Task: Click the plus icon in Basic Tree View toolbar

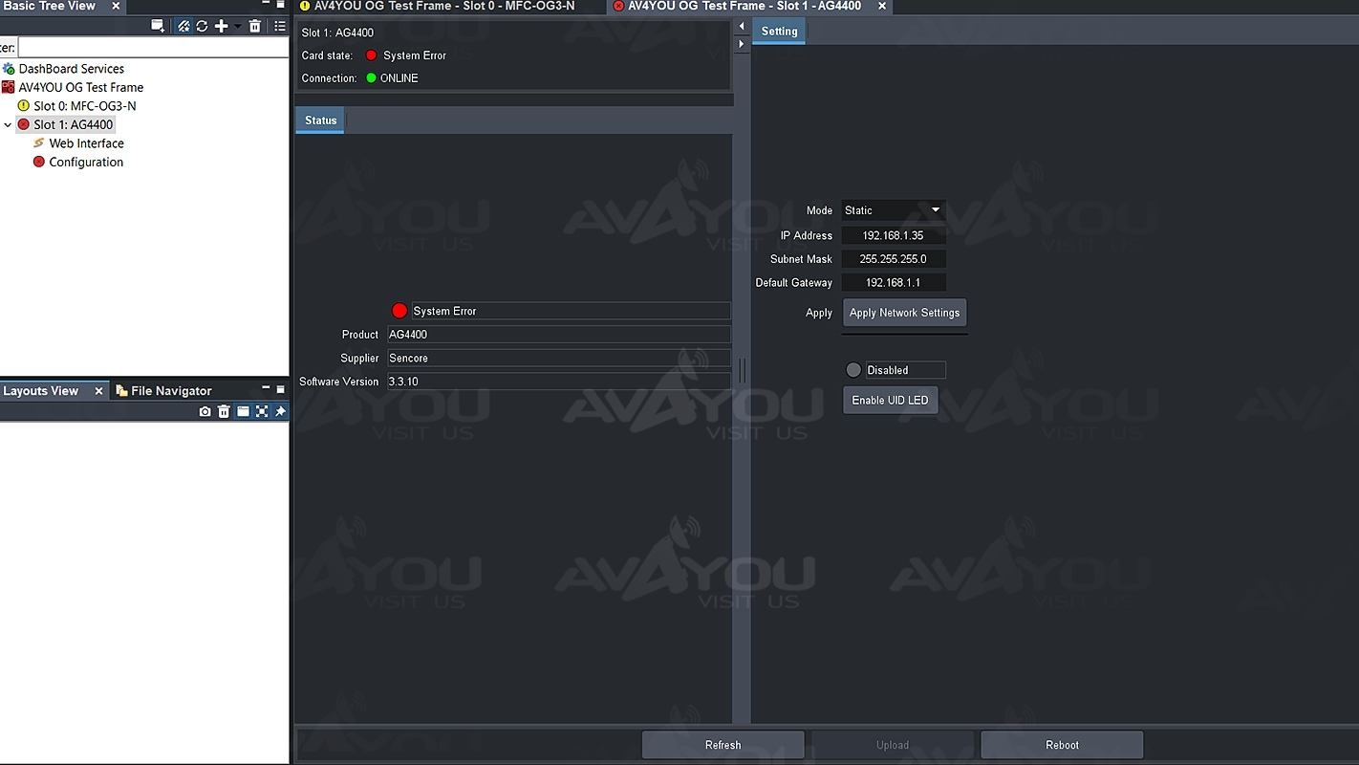Action: [x=221, y=26]
